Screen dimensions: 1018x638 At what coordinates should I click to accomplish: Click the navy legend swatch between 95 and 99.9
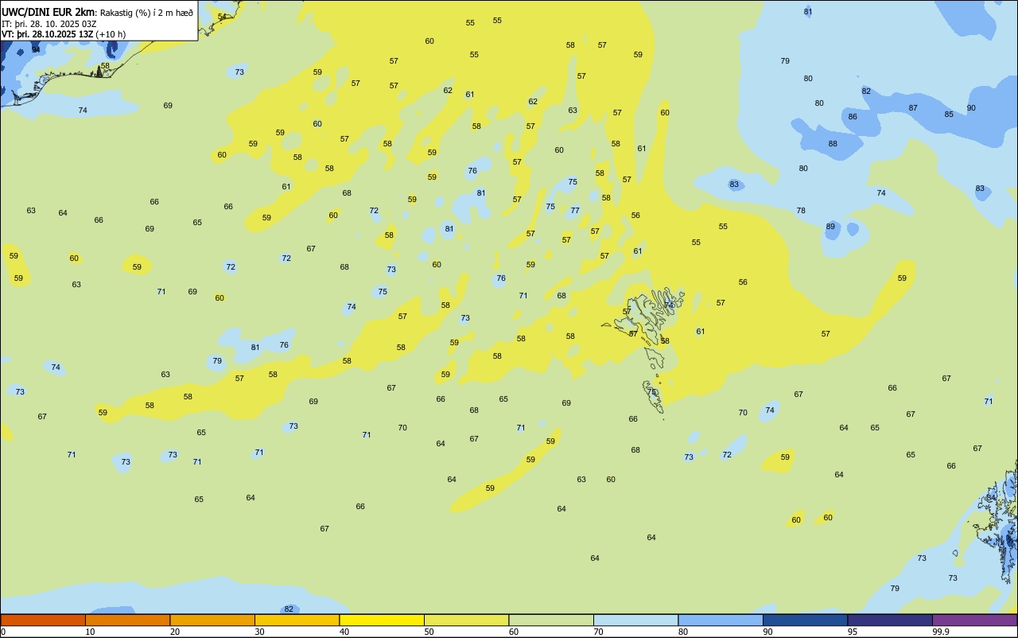(x=890, y=620)
